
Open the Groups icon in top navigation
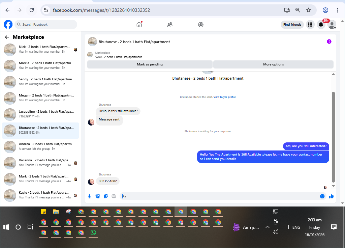tap(201, 25)
